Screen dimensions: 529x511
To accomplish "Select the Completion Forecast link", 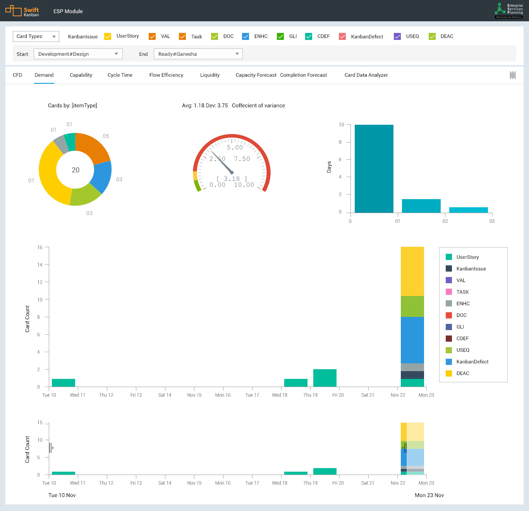I will 304,75.
